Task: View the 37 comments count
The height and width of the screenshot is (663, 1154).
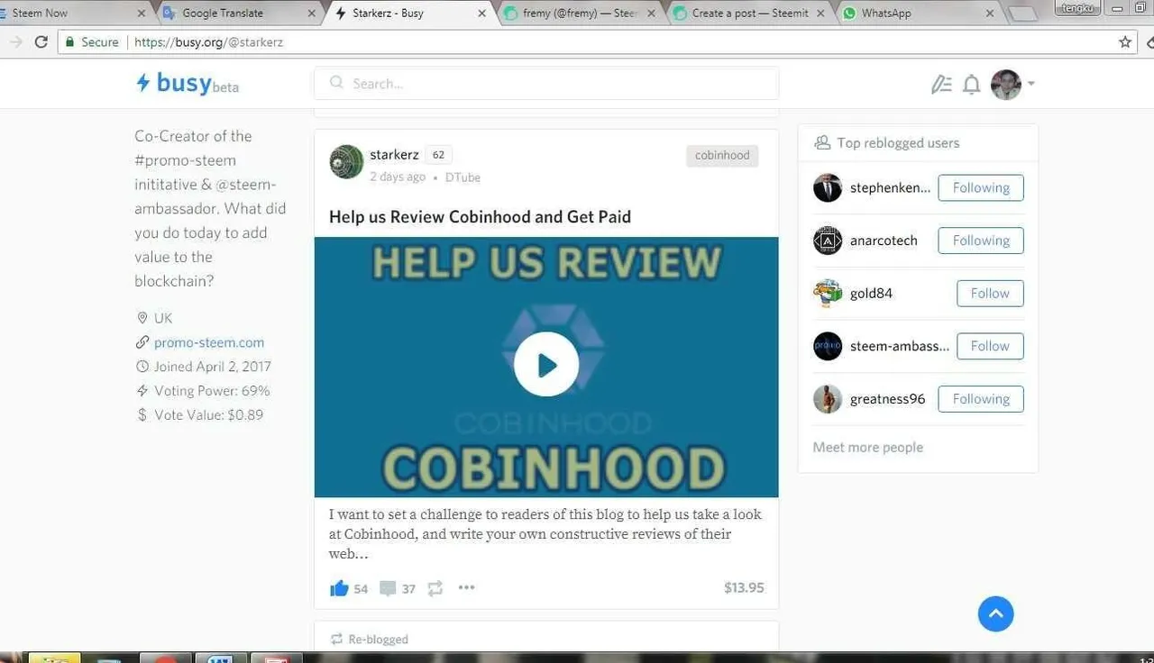Action: [x=408, y=589]
